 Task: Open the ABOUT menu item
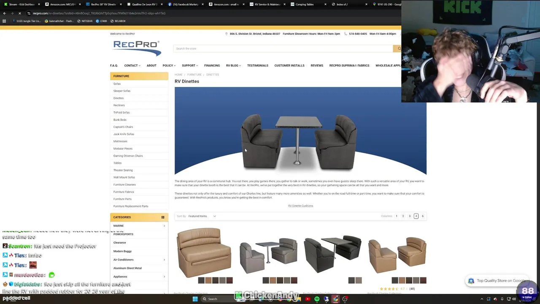151,65
